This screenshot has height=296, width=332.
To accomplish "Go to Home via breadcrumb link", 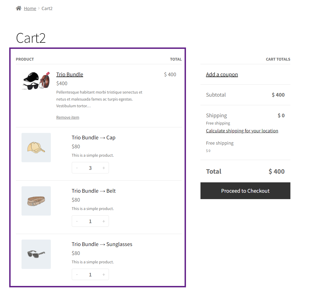I will click(30, 8).
